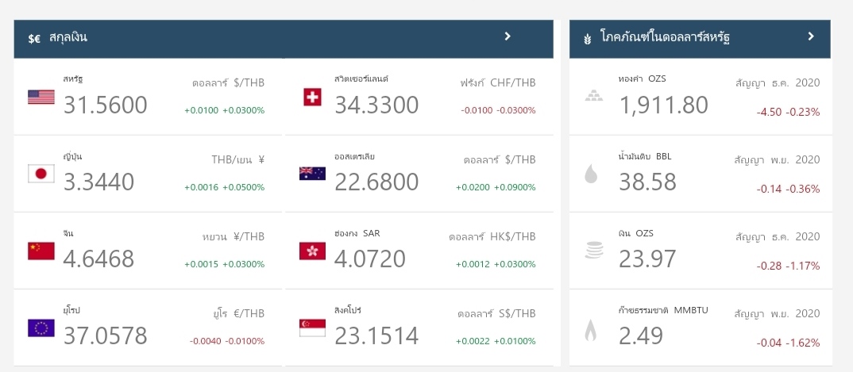Click the Singapore flag icon

click(x=312, y=328)
